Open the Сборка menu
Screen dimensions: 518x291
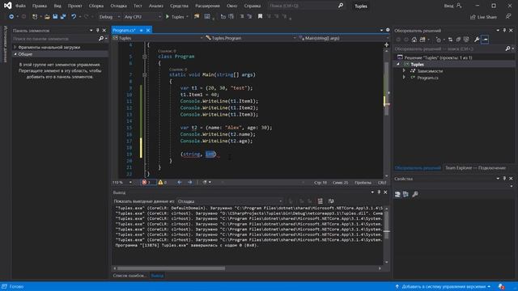(x=96, y=6)
